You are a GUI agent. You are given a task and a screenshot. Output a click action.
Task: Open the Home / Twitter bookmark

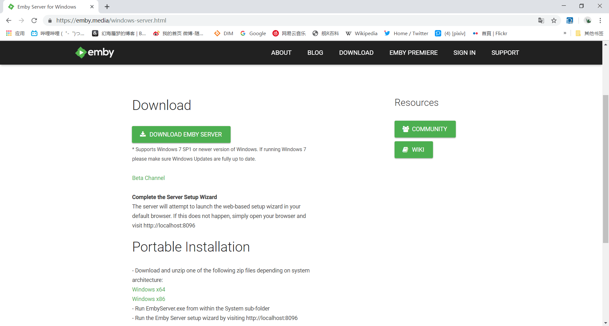pos(406,33)
